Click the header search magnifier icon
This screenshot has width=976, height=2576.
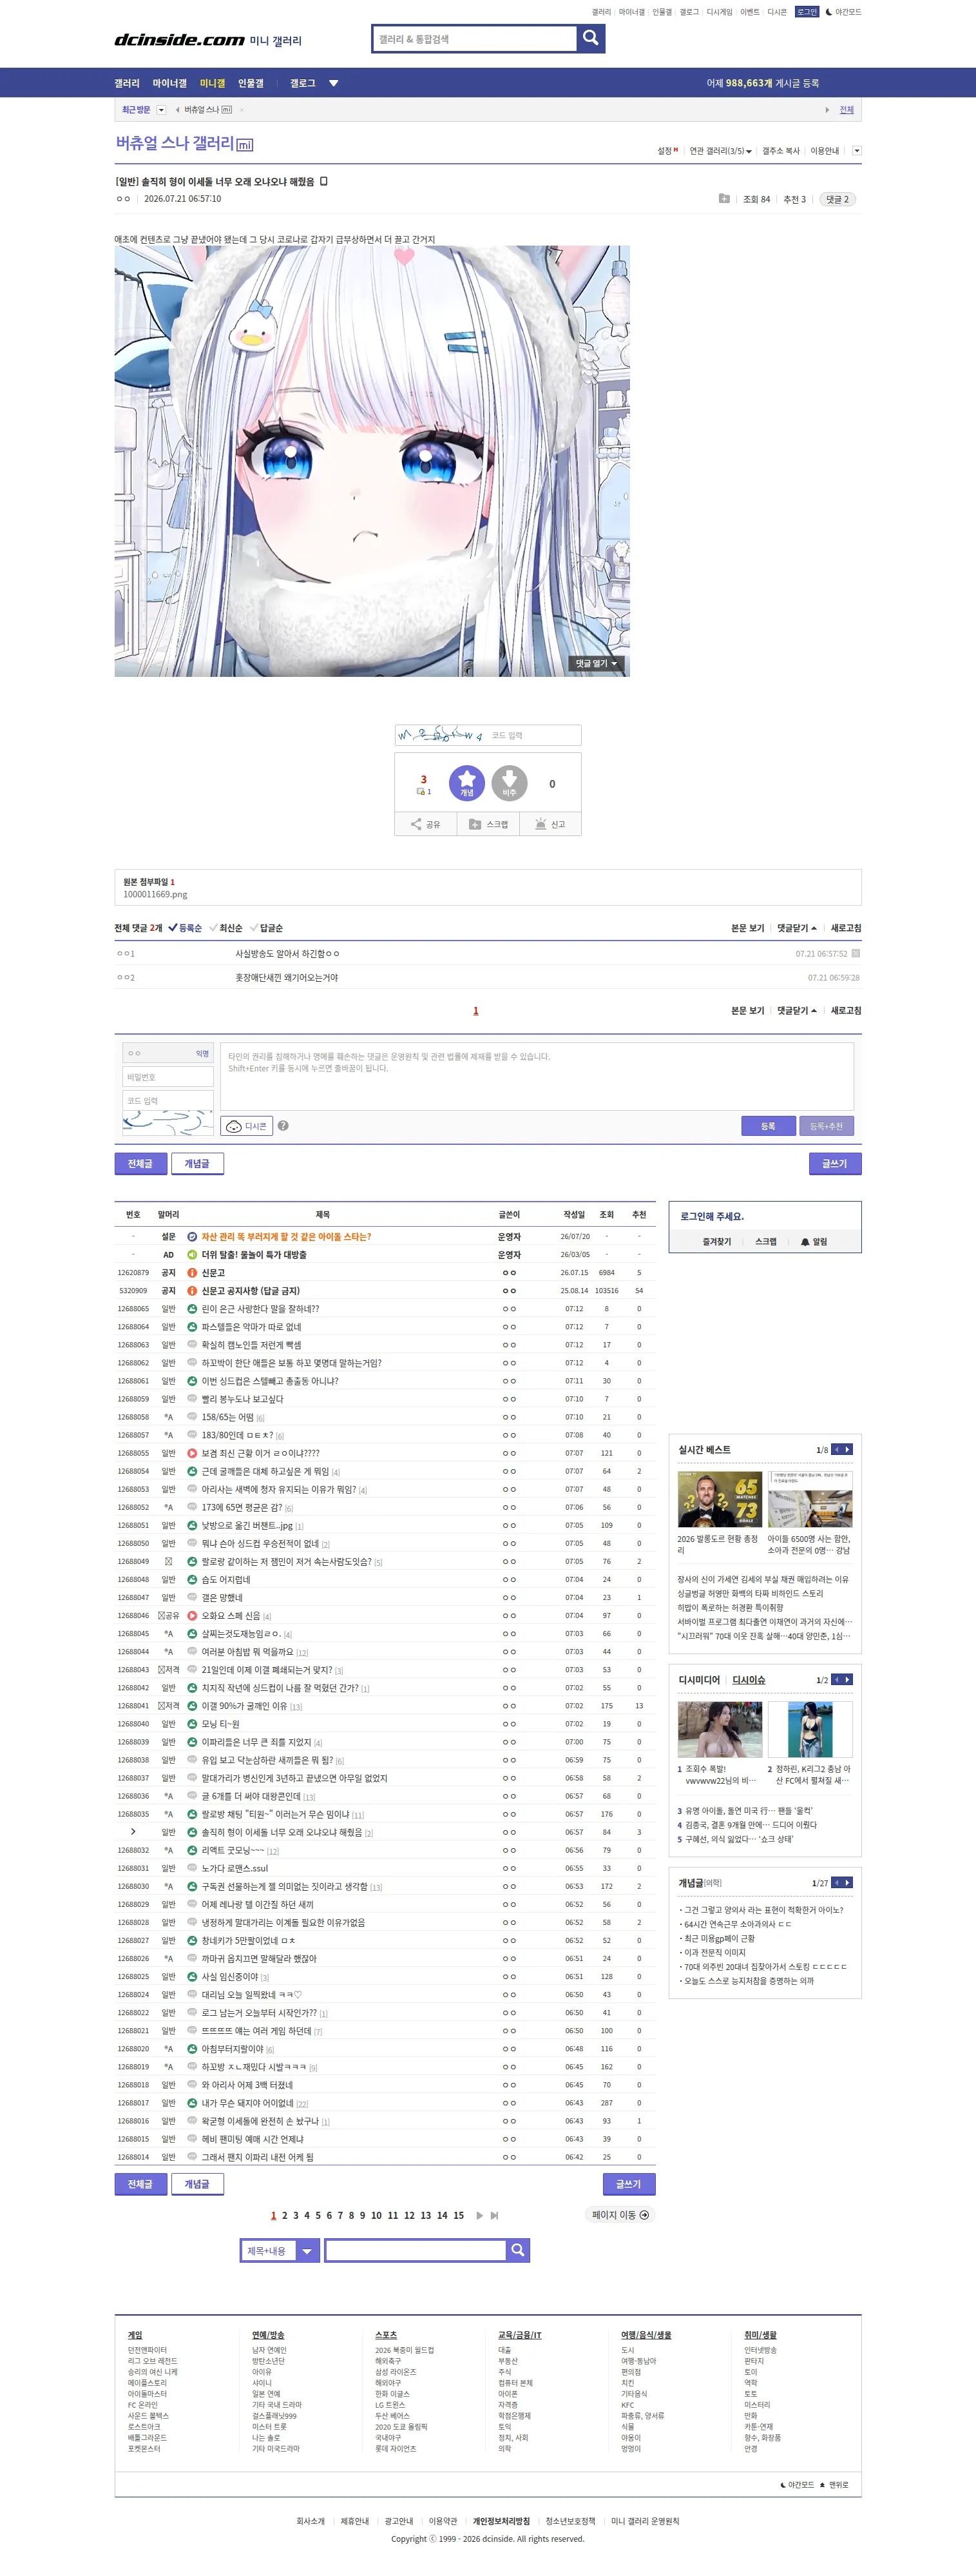pos(590,38)
